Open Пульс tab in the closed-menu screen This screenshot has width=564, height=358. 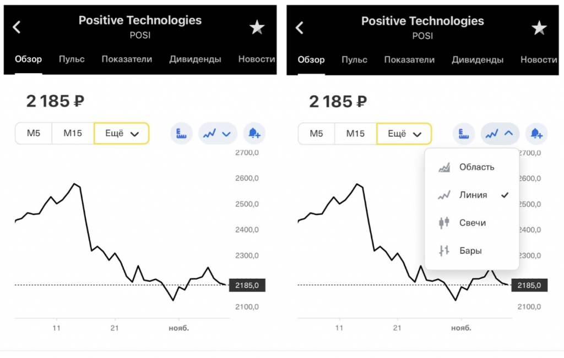(x=72, y=59)
